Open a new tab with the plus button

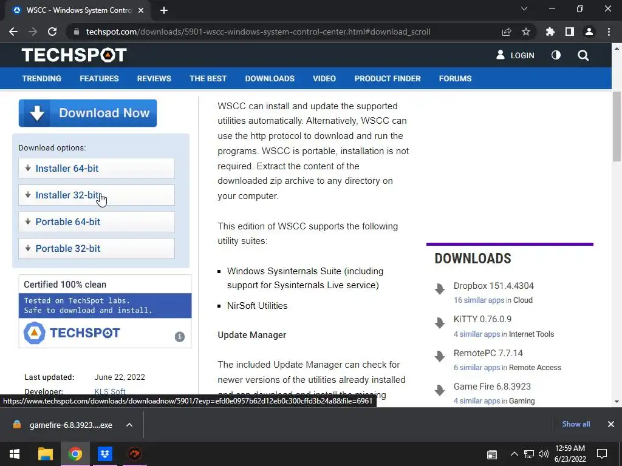click(164, 10)
